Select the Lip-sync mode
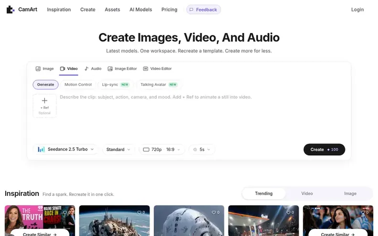Screen dimensions: 378x236 coord(116,85)
